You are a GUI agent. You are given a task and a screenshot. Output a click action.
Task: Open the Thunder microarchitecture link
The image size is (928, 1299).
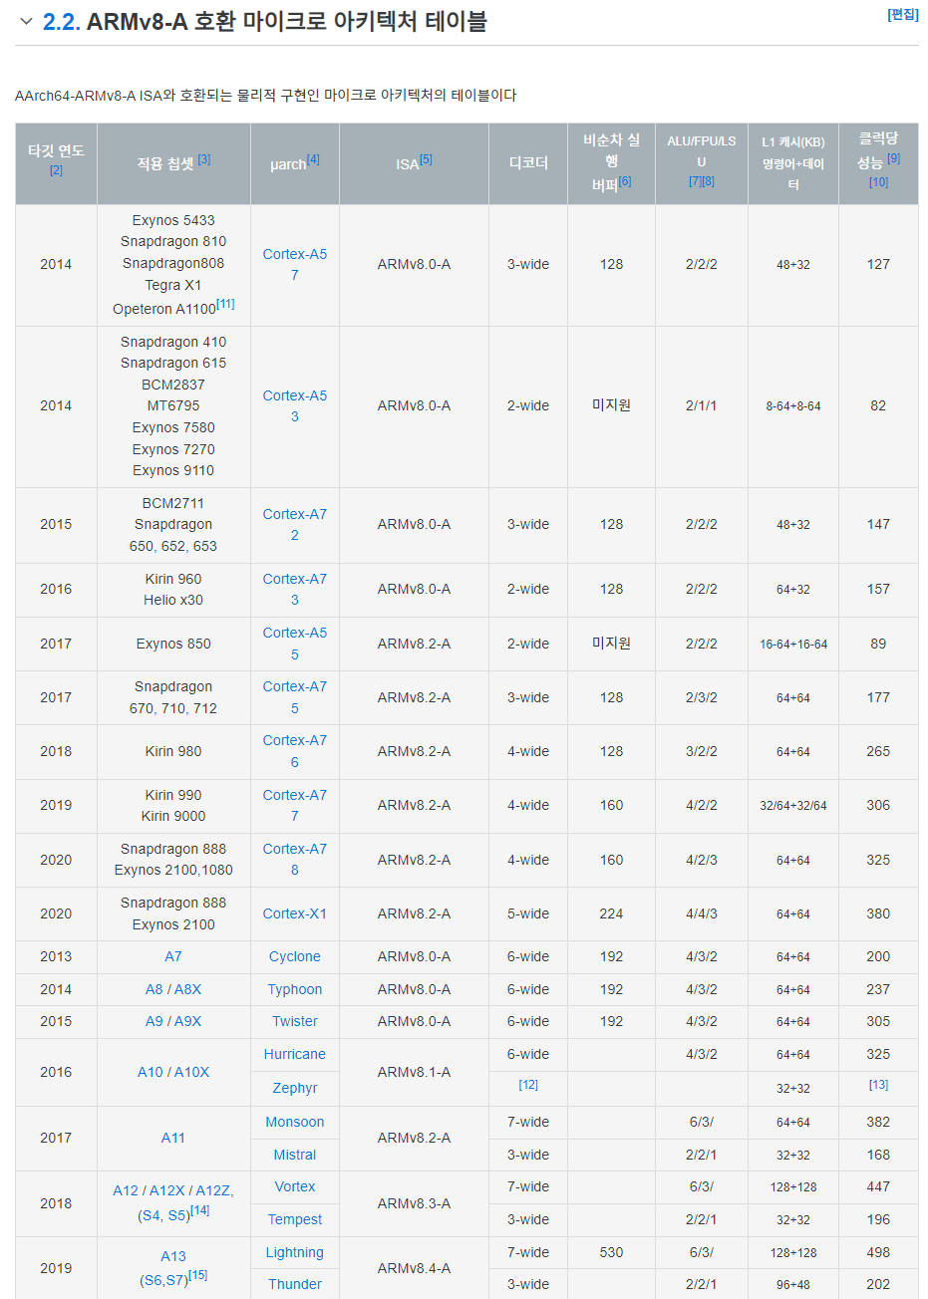(295, 1284)
